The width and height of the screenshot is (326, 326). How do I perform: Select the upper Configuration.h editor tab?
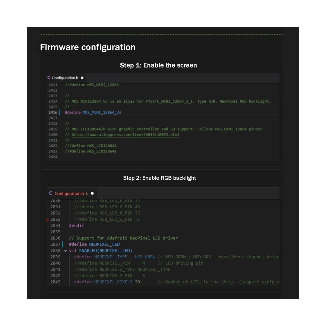point(65,78)
